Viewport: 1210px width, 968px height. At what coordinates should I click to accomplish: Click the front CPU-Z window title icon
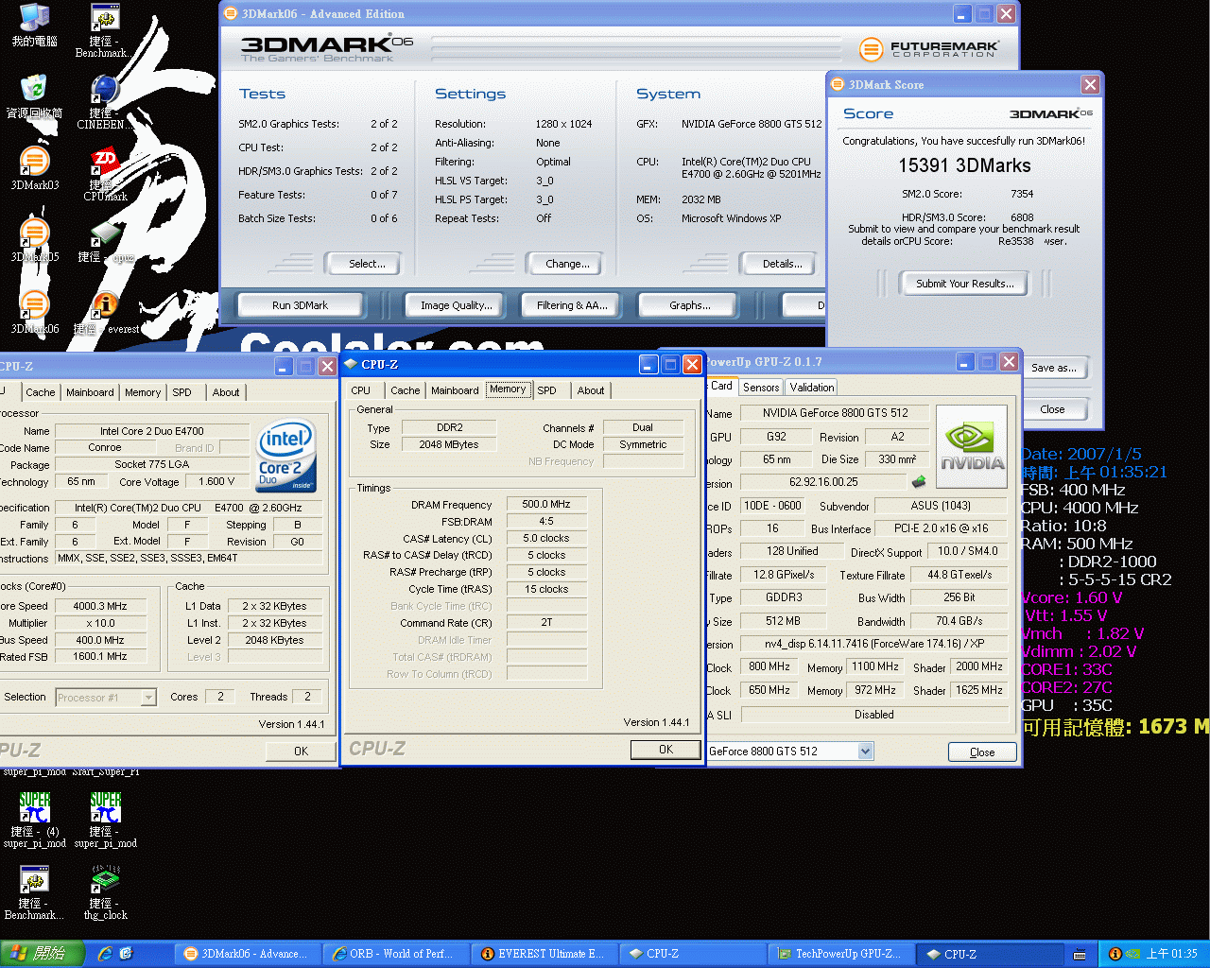(x=351, y=364)
